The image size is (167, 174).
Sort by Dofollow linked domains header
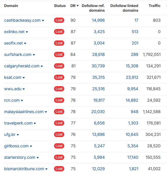tap(124, 8)
